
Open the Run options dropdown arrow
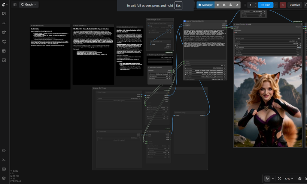[x=276, y=5]
